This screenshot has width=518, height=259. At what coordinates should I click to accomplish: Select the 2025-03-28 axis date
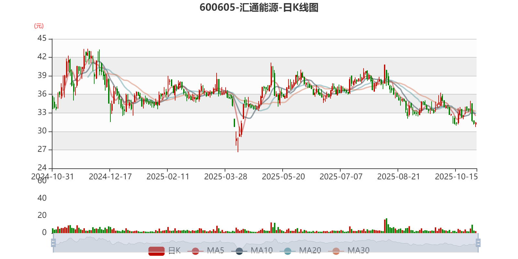[x=225, y=176]
